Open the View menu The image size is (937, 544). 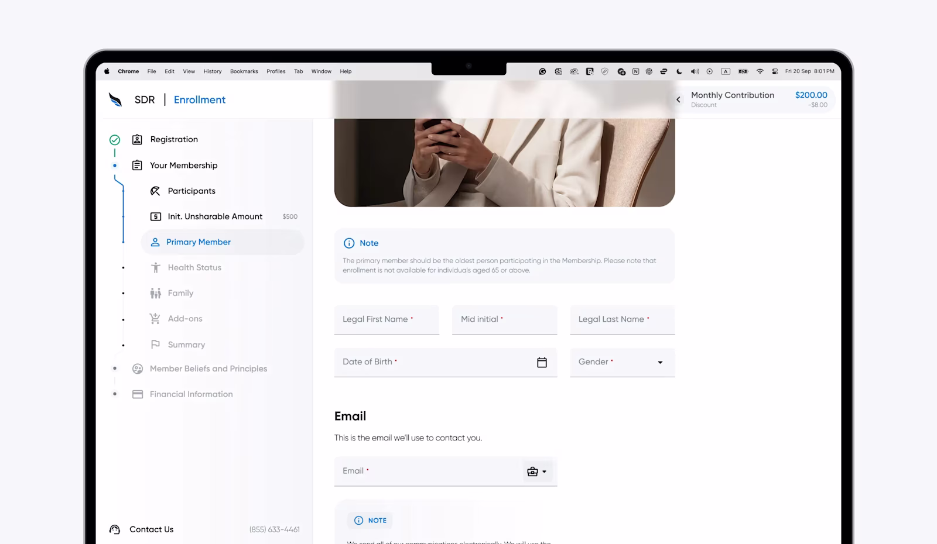click(x=189, y=71)
